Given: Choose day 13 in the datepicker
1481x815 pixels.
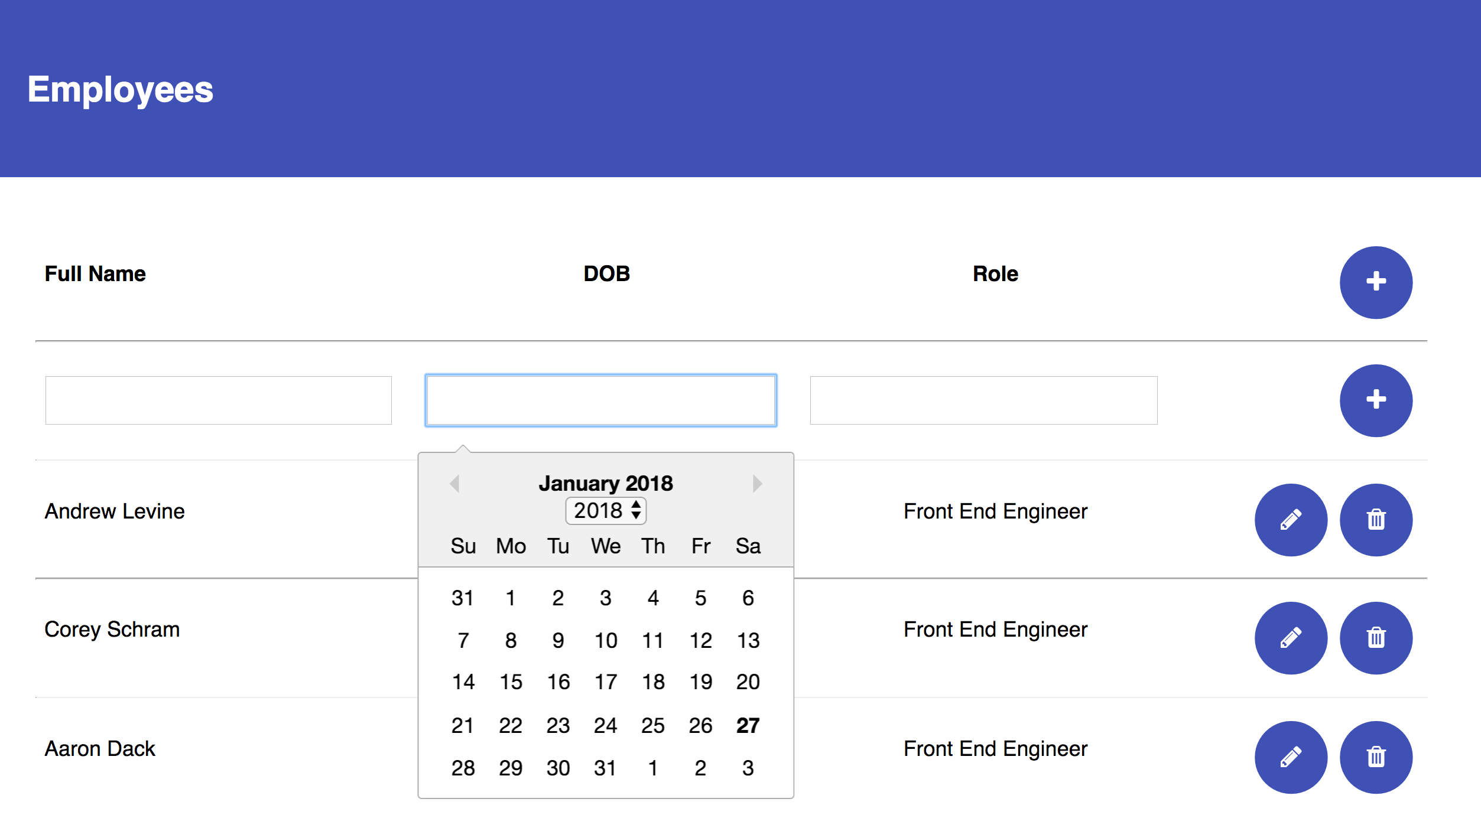Looking at the screenshot, I should click(748, 640).
